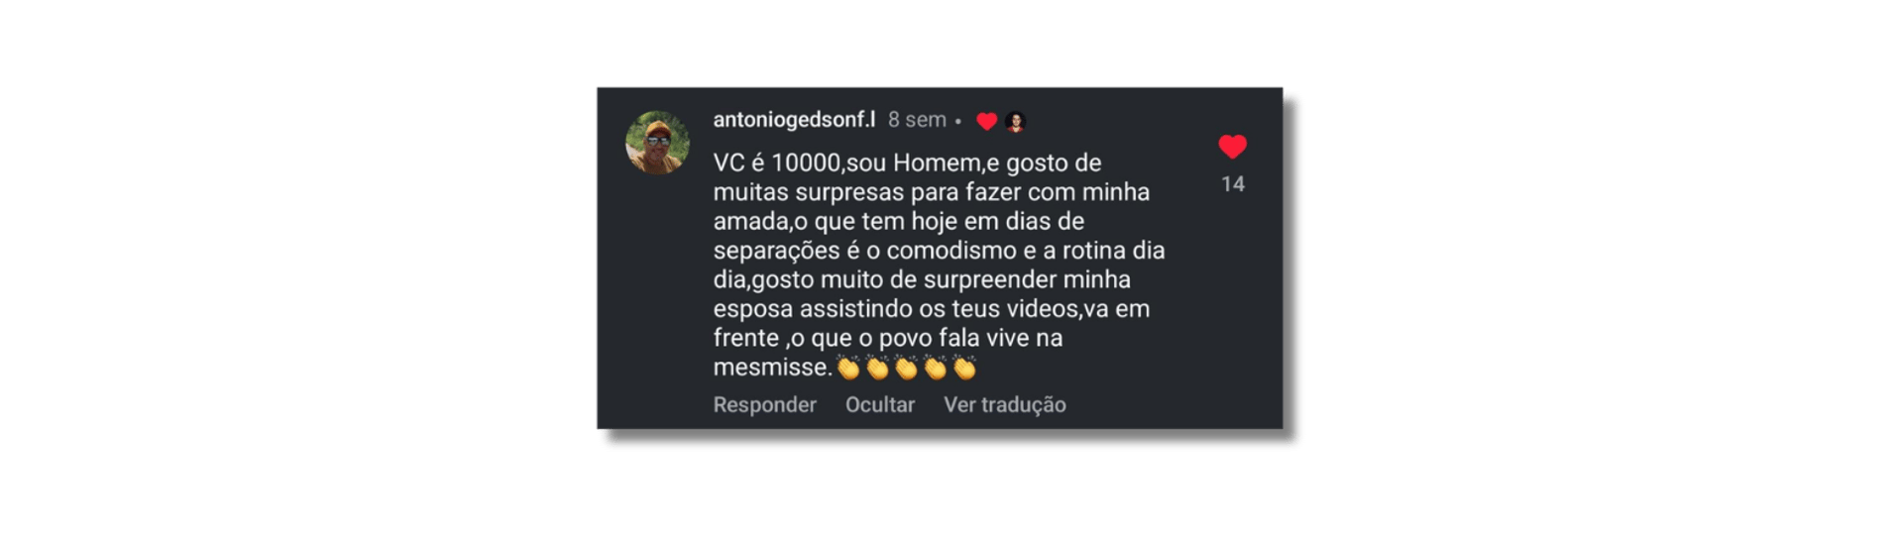The height and width of the screenshot is (541, 1903).
Task: Open the antoniogedsonf.l username profile link
Action: pyautogui.click(x=794, y=120)
